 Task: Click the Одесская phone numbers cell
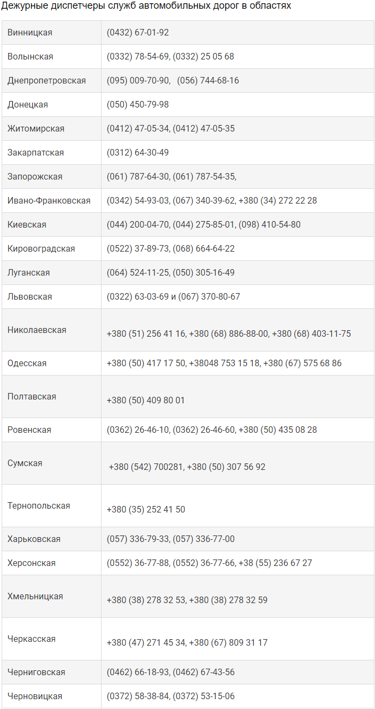(224, 364)
